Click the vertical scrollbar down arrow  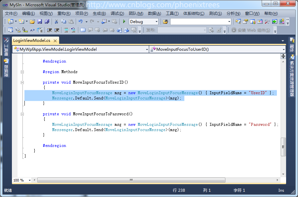click(x=283, y=174)
